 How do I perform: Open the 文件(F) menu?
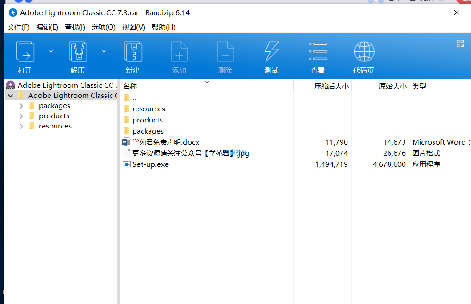click(x=19, y=27)
